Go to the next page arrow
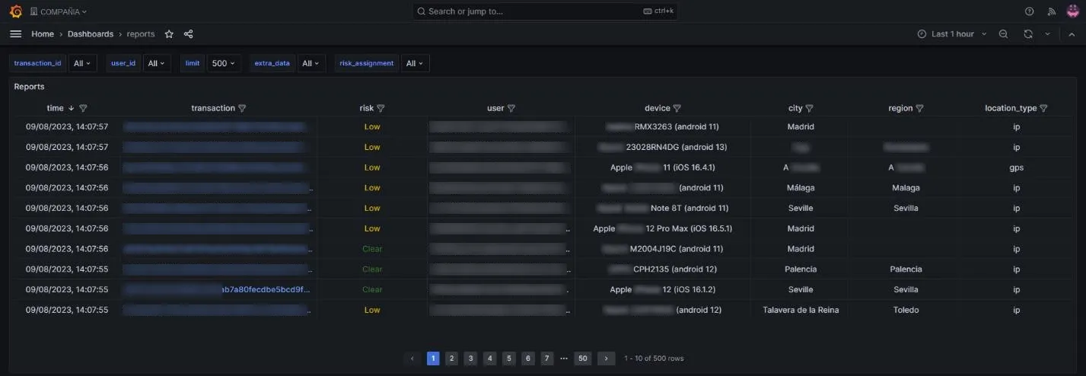1086x376 pixels. pyautogui.click(x=606, y=358)
